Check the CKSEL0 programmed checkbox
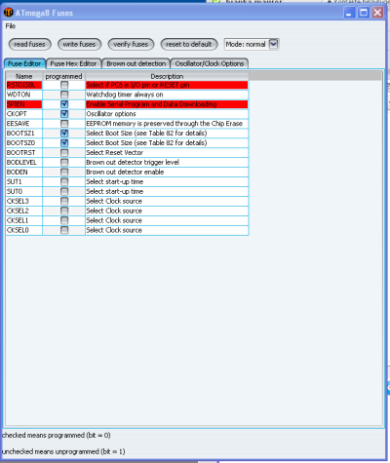 [64, 230]
